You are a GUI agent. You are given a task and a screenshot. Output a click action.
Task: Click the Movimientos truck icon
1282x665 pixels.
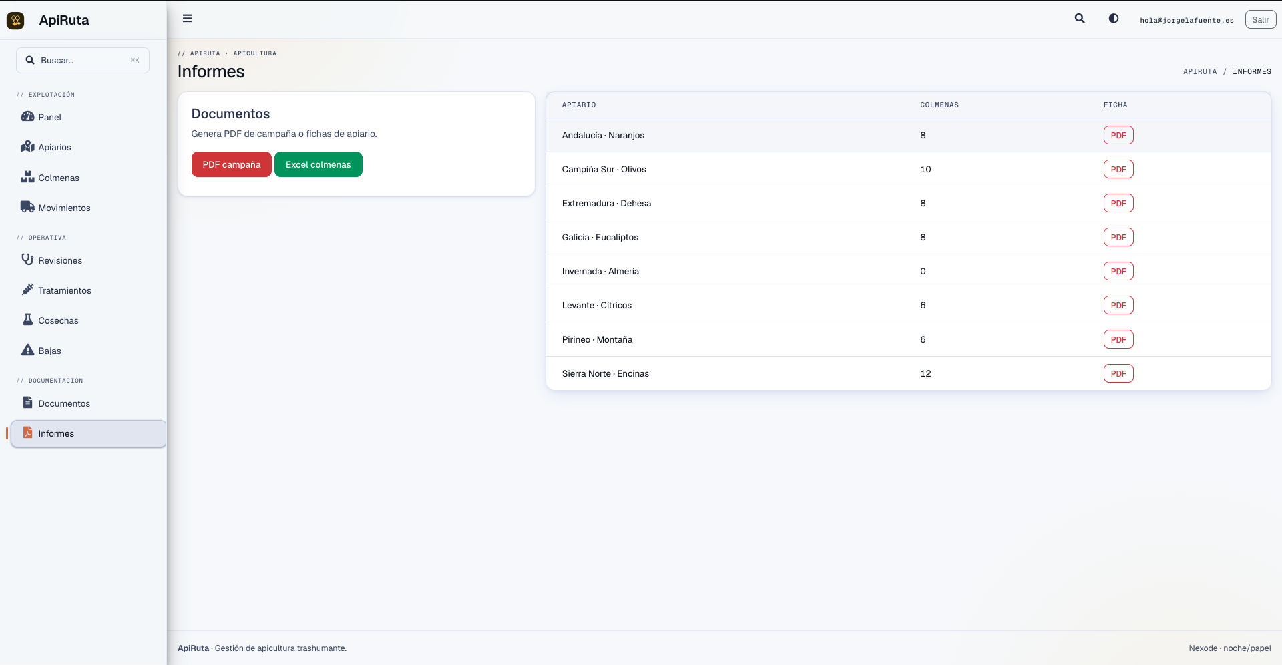point(27,207)
